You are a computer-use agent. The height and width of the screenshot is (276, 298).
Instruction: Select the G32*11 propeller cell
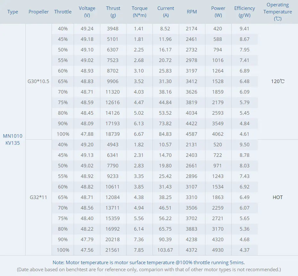pos(38,197)
